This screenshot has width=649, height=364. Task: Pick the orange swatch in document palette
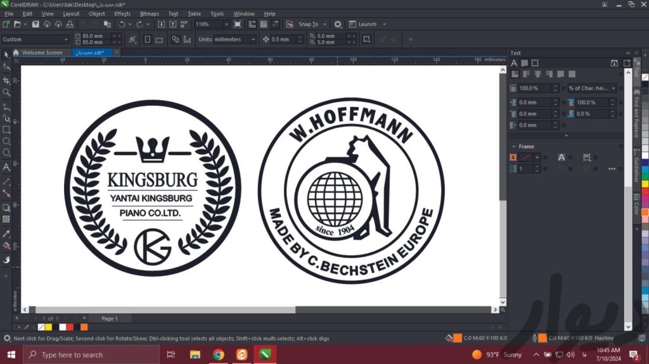tap(84, 327)
